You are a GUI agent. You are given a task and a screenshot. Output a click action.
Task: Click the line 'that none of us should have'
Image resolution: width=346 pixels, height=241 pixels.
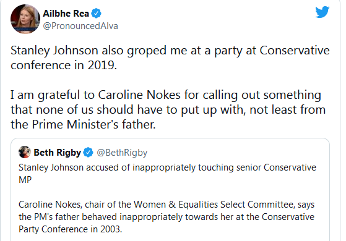tap(168, 110)
